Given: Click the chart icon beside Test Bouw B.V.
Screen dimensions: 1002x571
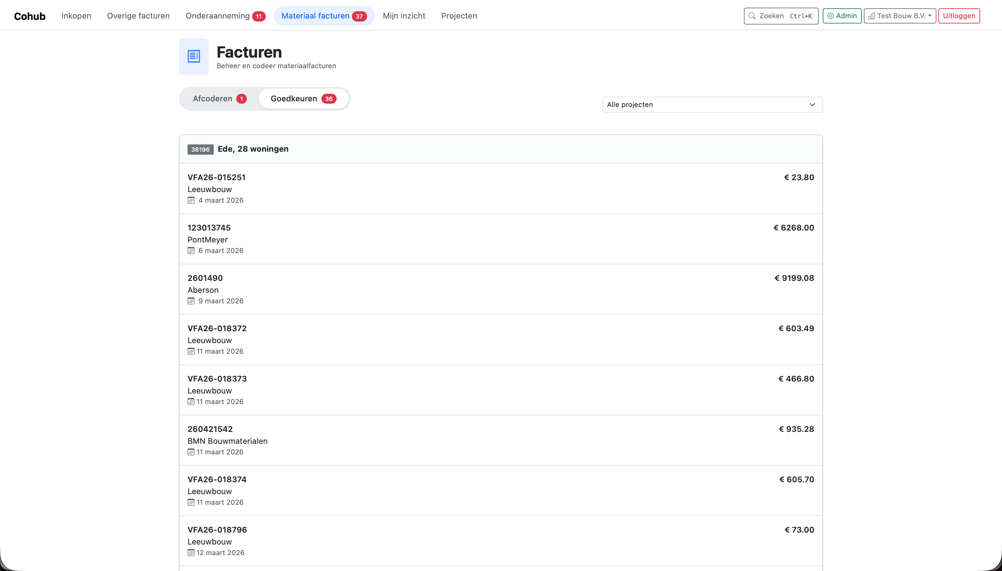Looking at the screenshot, I should click(x=871, y=16).
